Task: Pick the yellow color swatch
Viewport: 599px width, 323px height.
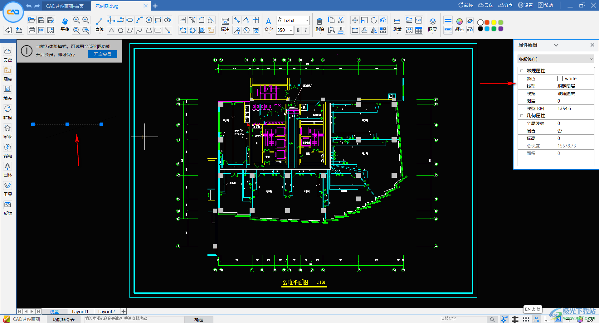Action: tap(494, 22)
